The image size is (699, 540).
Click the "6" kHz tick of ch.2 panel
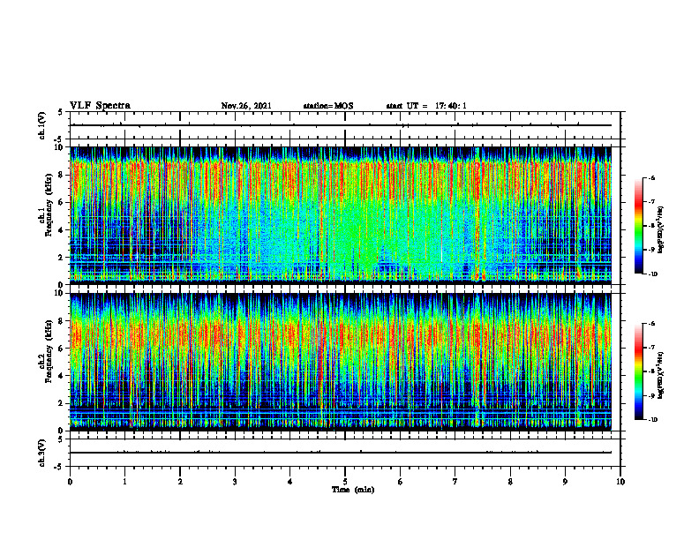pos(62,349)
